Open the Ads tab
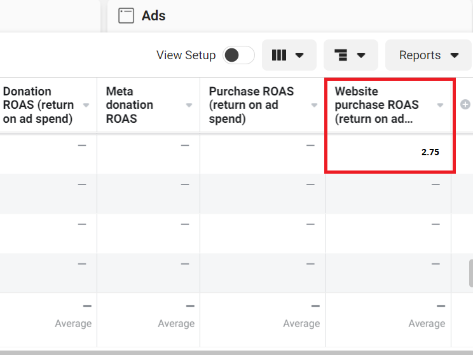 [x=290, y=16]
